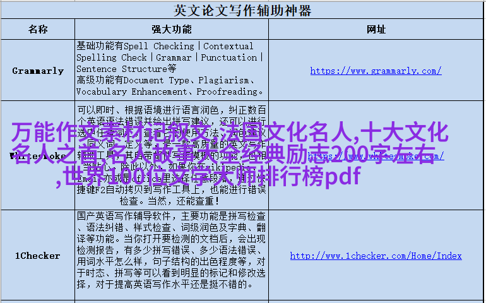
Task: Click the 强大功能 column header
Action: 172,29
